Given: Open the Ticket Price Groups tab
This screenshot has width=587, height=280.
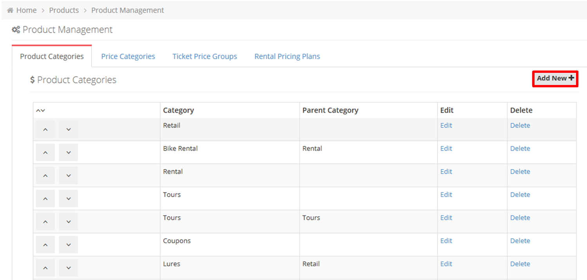Looking at the screenshot, I should pos(205,56).
